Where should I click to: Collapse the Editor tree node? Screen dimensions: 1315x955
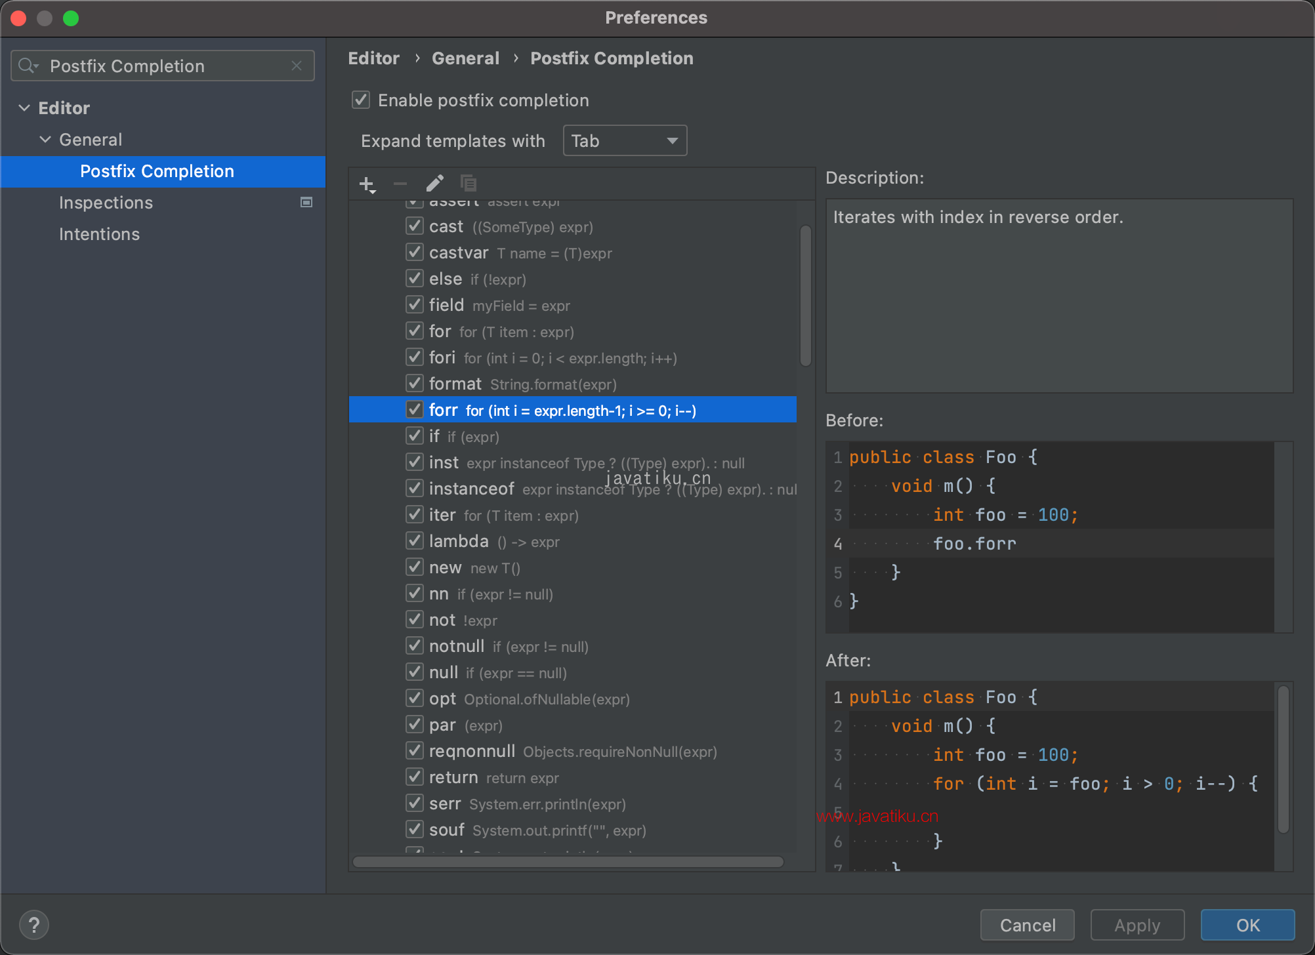[x=24, y=108]
